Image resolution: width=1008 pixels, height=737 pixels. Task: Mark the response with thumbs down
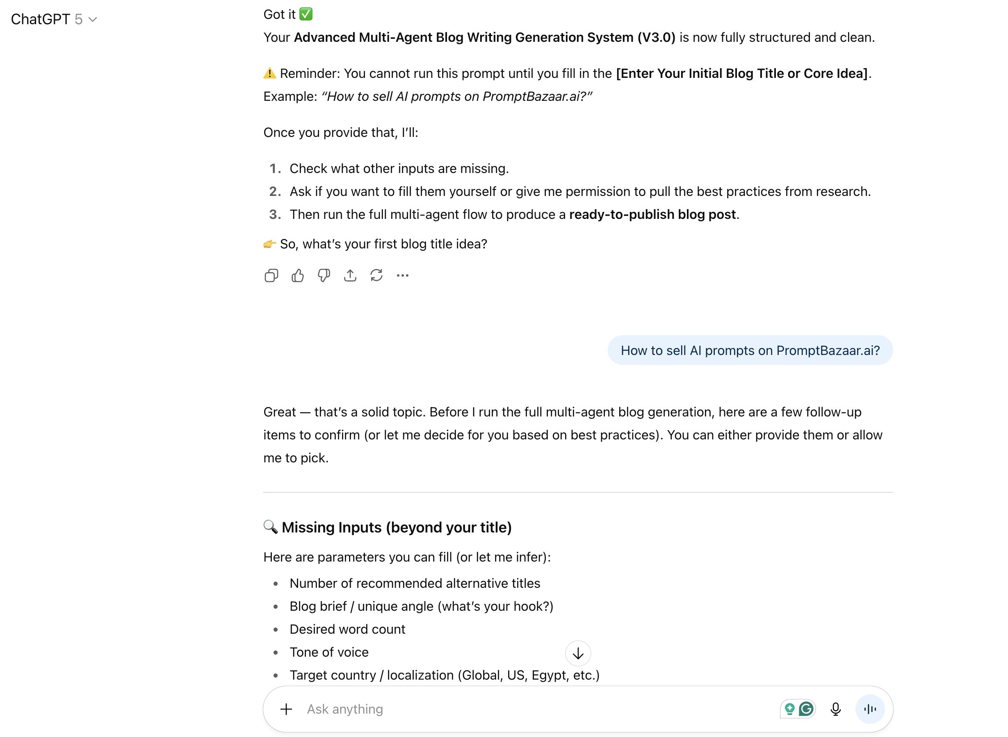(324, 276)
